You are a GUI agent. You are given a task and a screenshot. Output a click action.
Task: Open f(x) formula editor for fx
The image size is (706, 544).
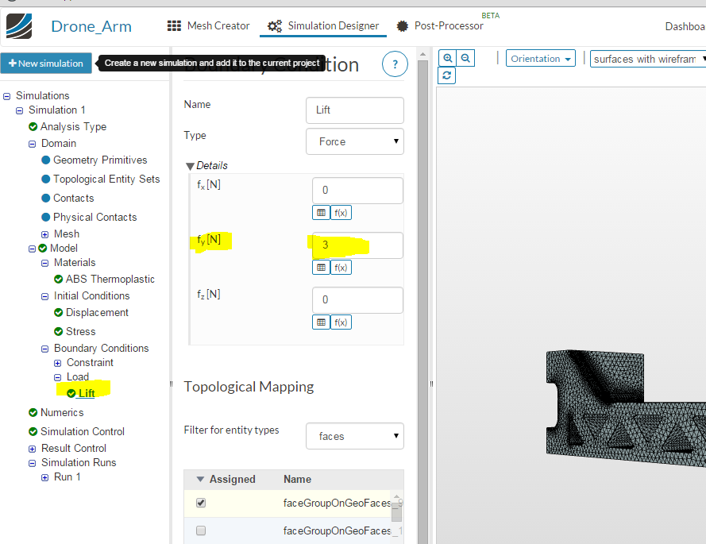click(x=341, y=213)
